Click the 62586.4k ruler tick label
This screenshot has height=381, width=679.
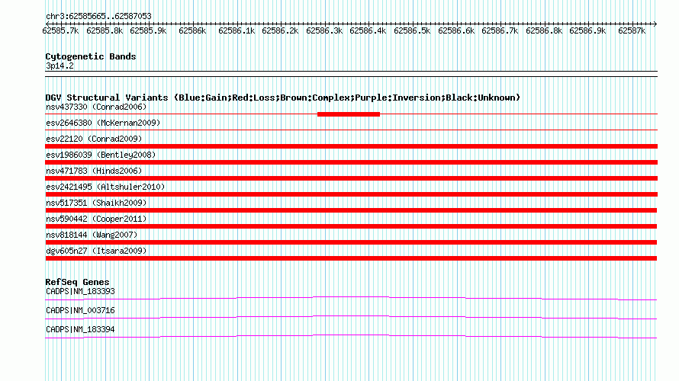(x=368, y=30)
